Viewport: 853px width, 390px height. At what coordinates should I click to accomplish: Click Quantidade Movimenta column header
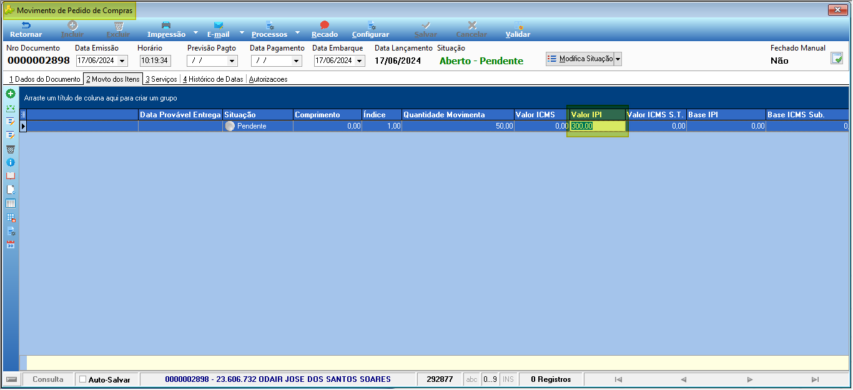pos(458,115)
